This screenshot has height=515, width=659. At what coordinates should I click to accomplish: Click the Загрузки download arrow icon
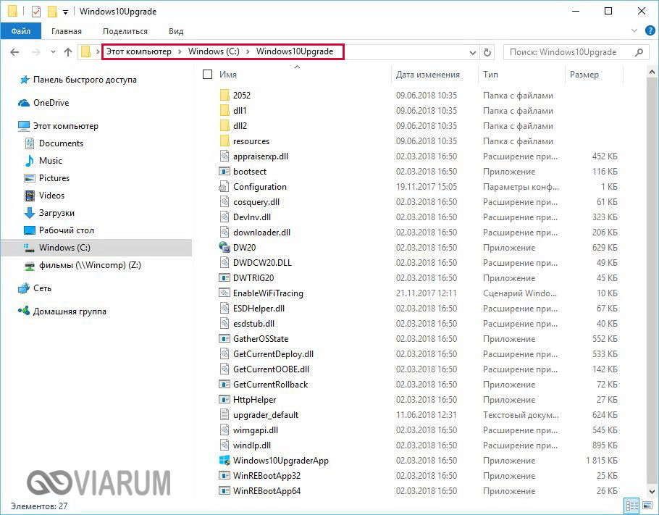pos(30,213)
